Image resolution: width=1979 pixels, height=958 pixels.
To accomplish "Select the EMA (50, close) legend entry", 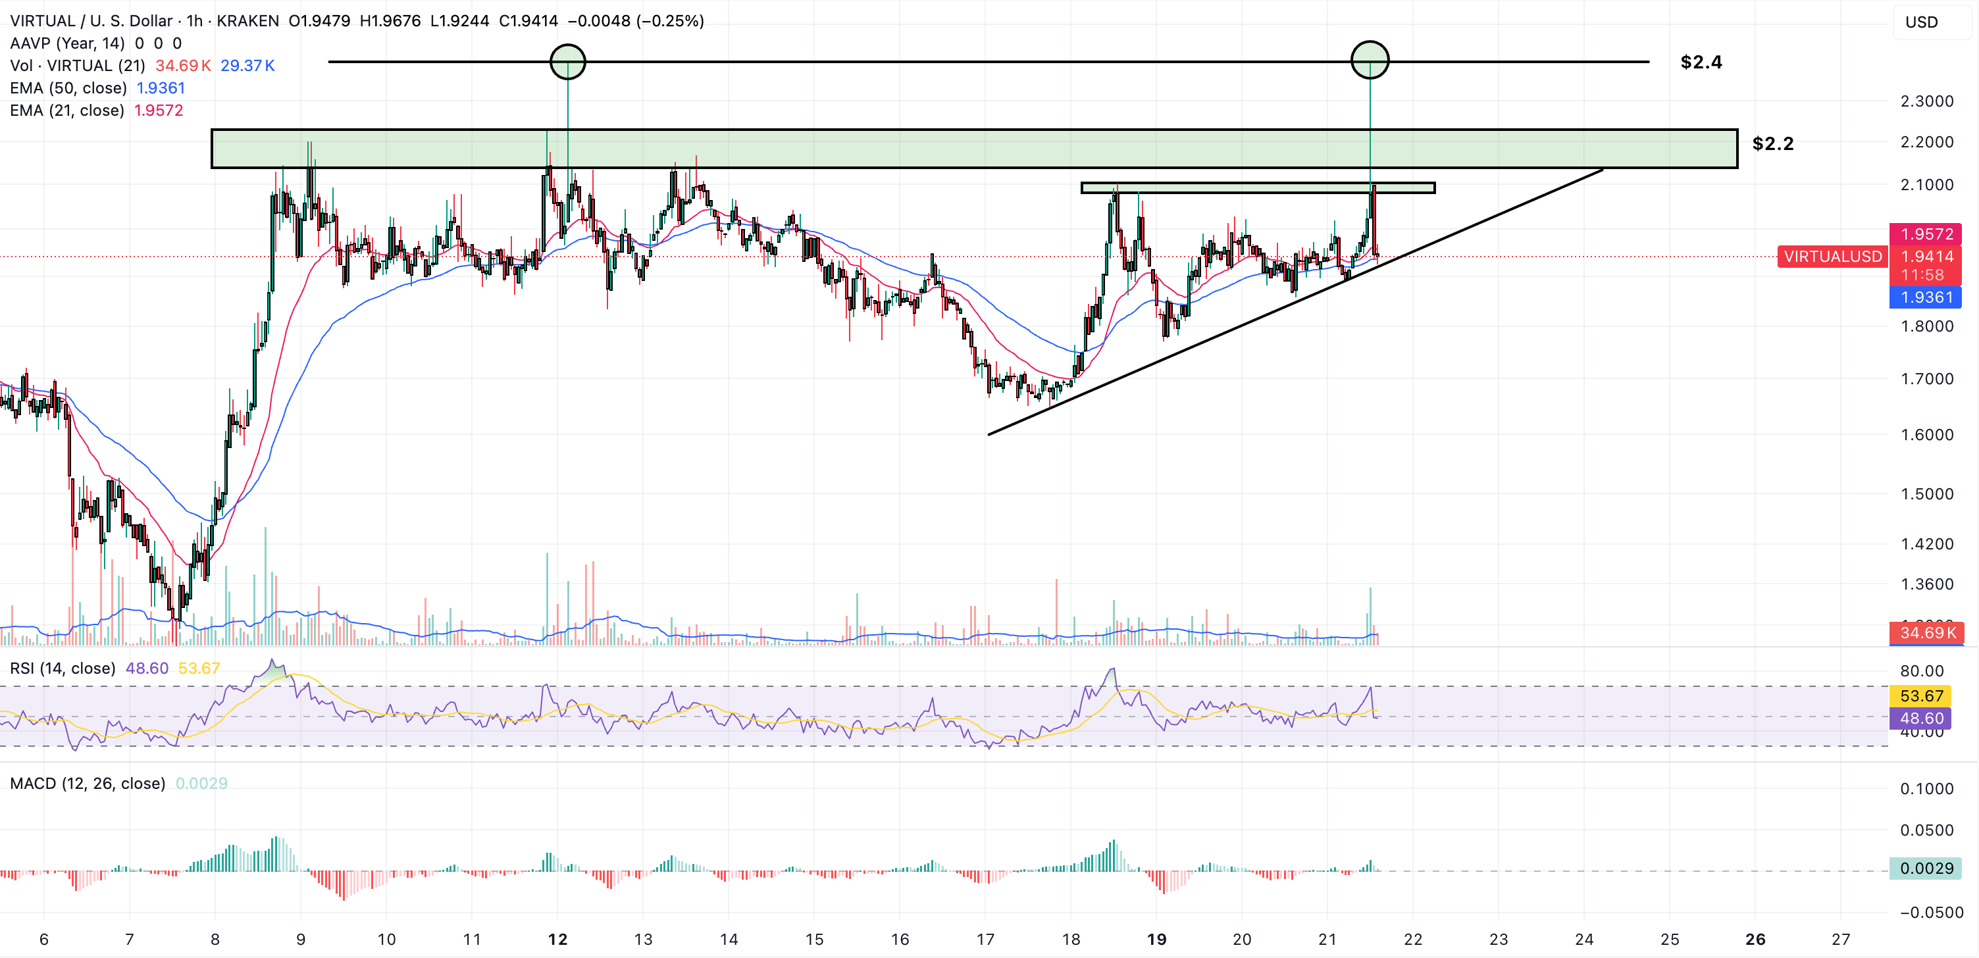I will pyautogui.click(x=68, y=88).
